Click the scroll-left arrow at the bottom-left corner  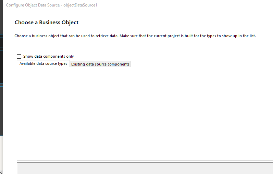pos(1,172)
